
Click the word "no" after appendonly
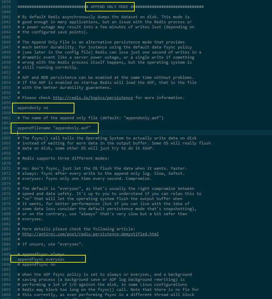(46, 108)
